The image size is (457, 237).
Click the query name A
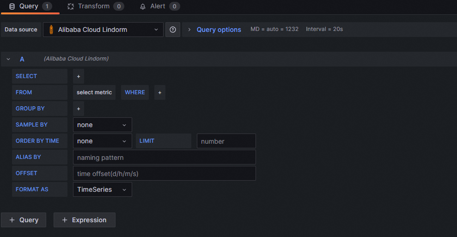[22, 59]
